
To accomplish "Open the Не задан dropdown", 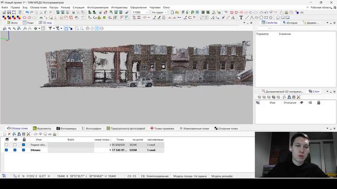I will (x=165, y=13).
